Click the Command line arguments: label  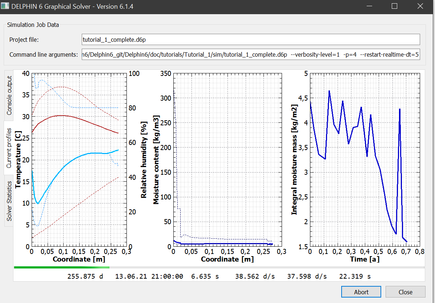(x=44, y=54)
